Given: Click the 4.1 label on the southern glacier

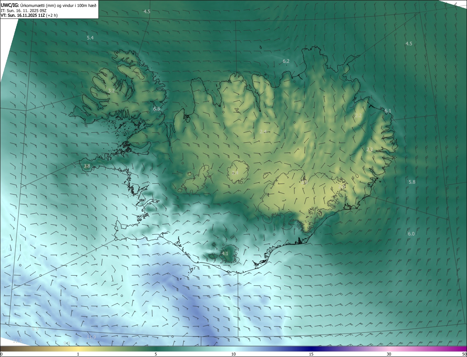Looking at the screenshot, I should [x=225, y=253].
